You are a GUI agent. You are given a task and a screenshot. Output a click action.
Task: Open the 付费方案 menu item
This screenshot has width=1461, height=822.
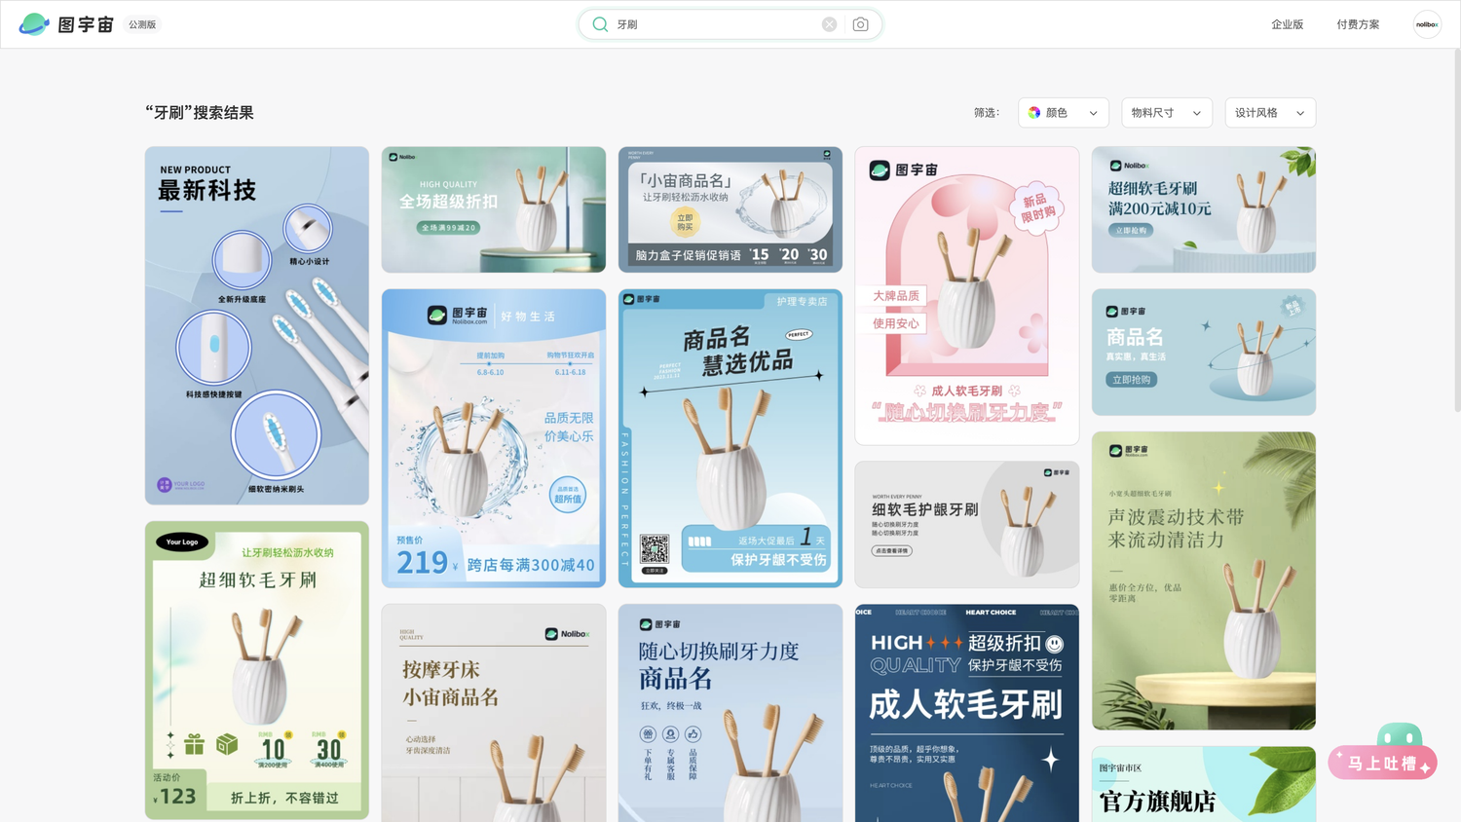(x=1358, y=24)
